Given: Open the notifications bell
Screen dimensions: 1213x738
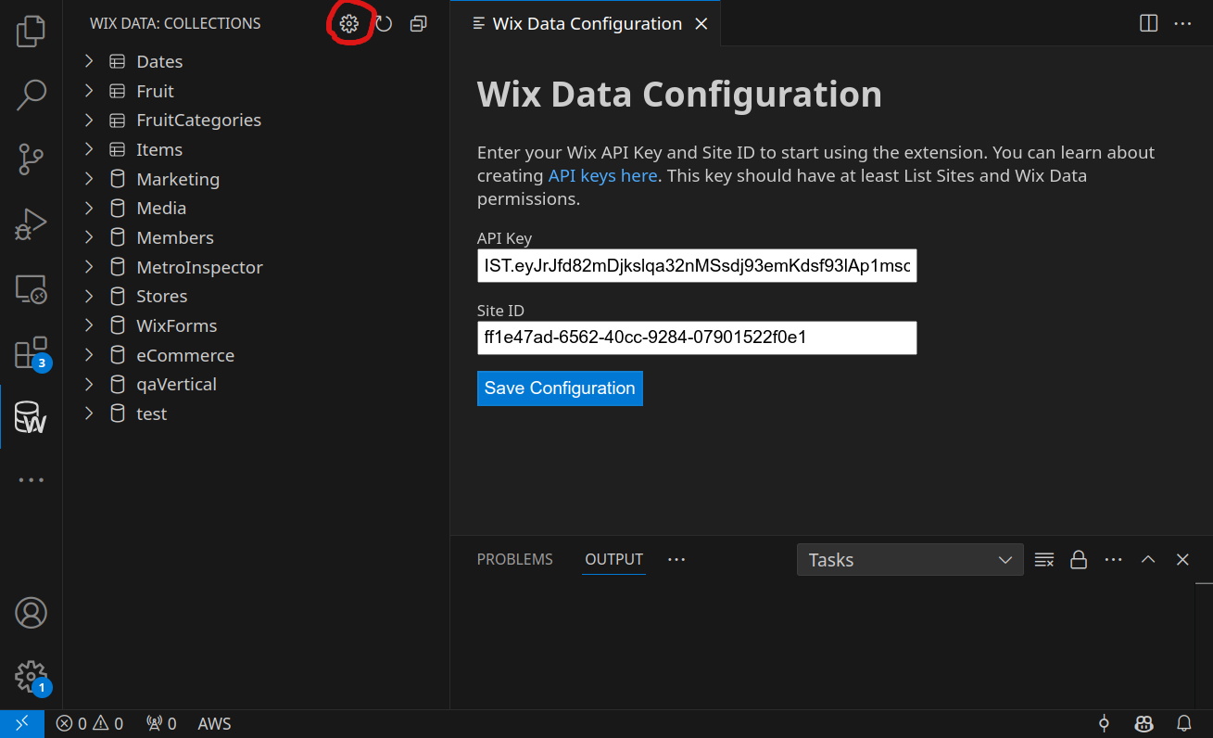Looking at the screenshot, I should coord(1184,724).
